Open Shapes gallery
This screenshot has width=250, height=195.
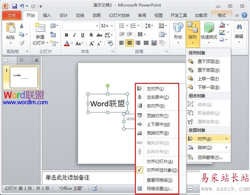[178, 33]
